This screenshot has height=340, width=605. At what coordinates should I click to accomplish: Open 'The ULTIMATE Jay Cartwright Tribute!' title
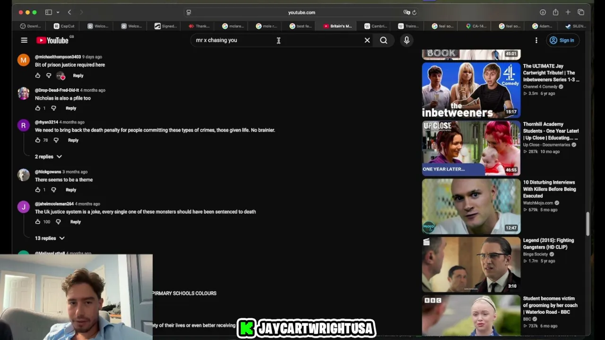click(551, 73)
